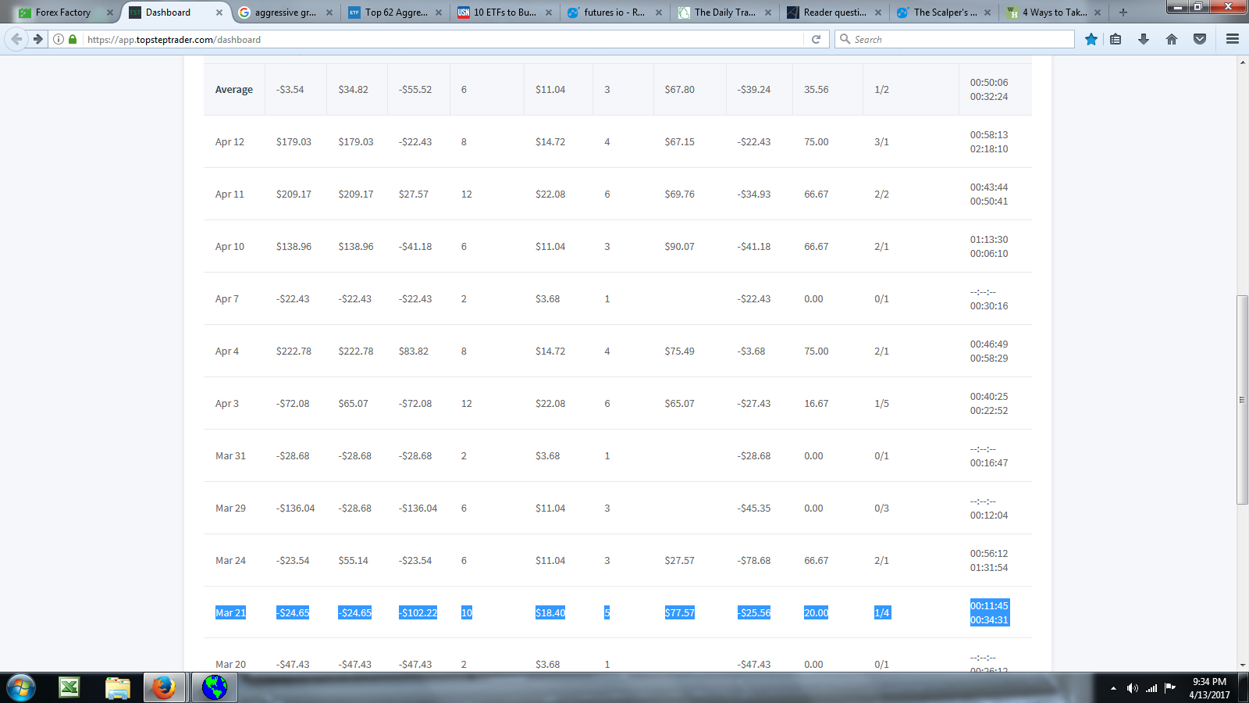Click the secure padlock icon
The image size is (1249, 703).
[73, 39]
